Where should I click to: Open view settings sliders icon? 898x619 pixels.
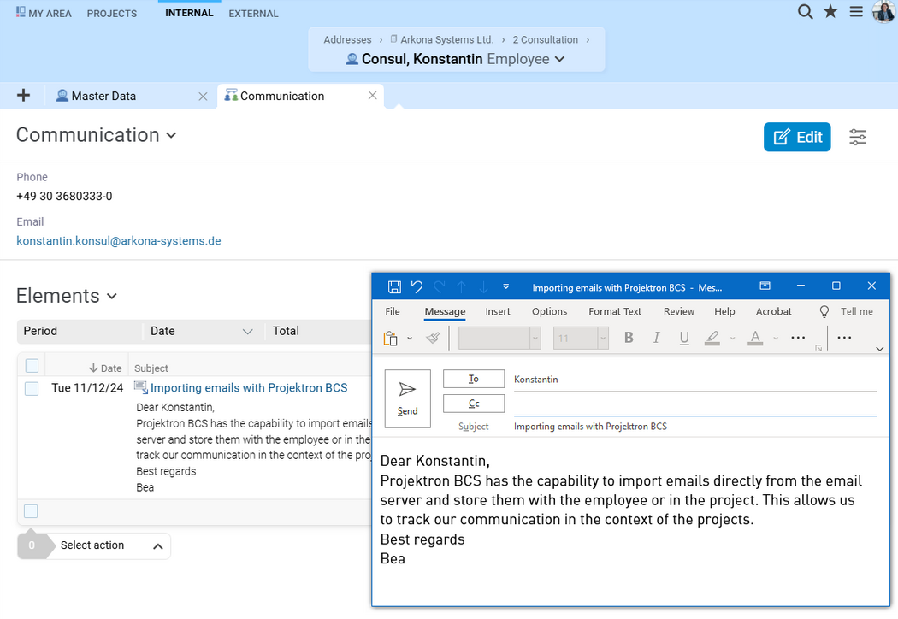coord(857,137)
